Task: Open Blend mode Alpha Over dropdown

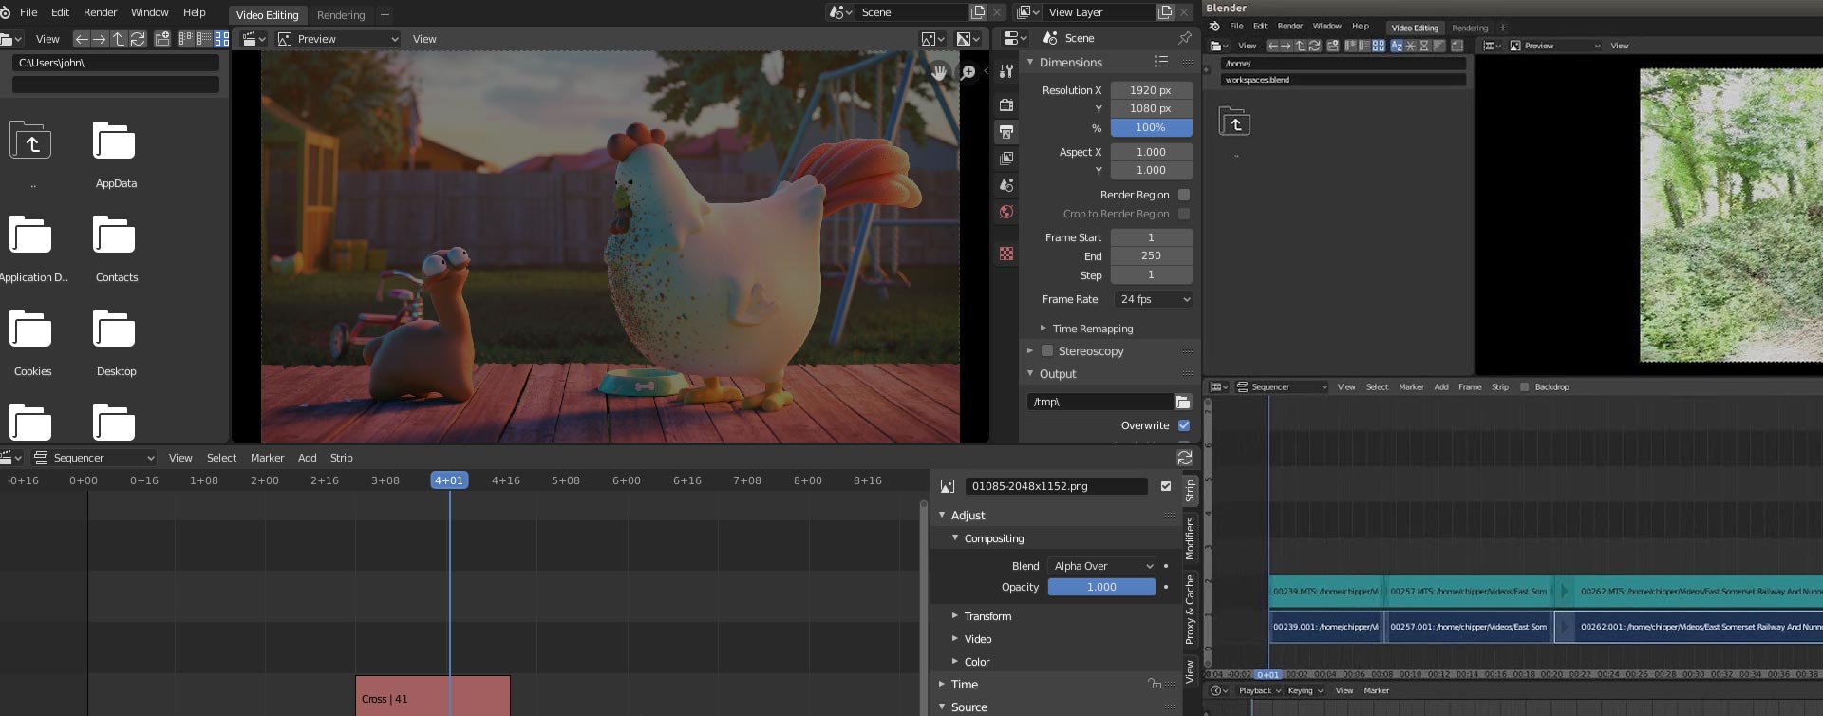Action: click(x=1102, y=566)
